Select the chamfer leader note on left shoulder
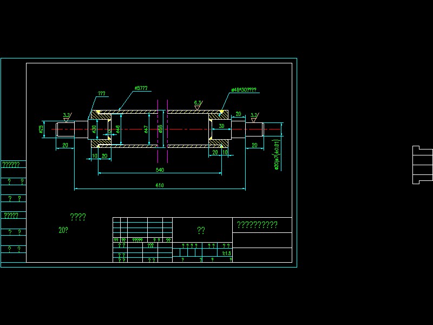 pos(101,93)
